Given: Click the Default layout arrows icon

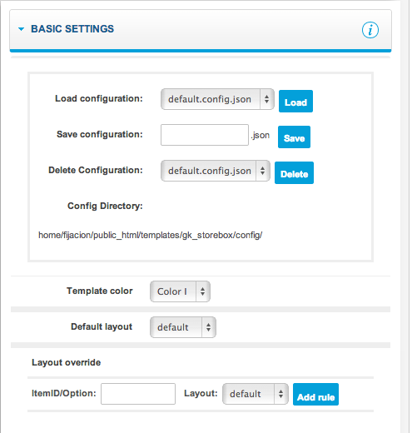Looking at the screenshot, I should 209,327.
